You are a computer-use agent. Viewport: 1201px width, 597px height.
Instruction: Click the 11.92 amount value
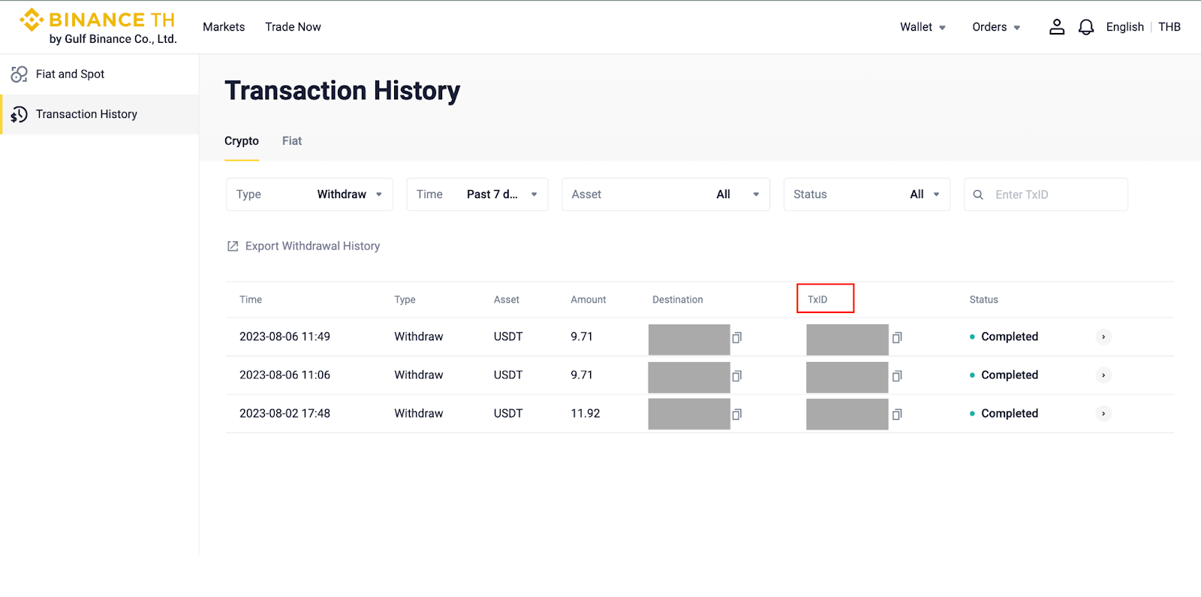pos(585,413)
